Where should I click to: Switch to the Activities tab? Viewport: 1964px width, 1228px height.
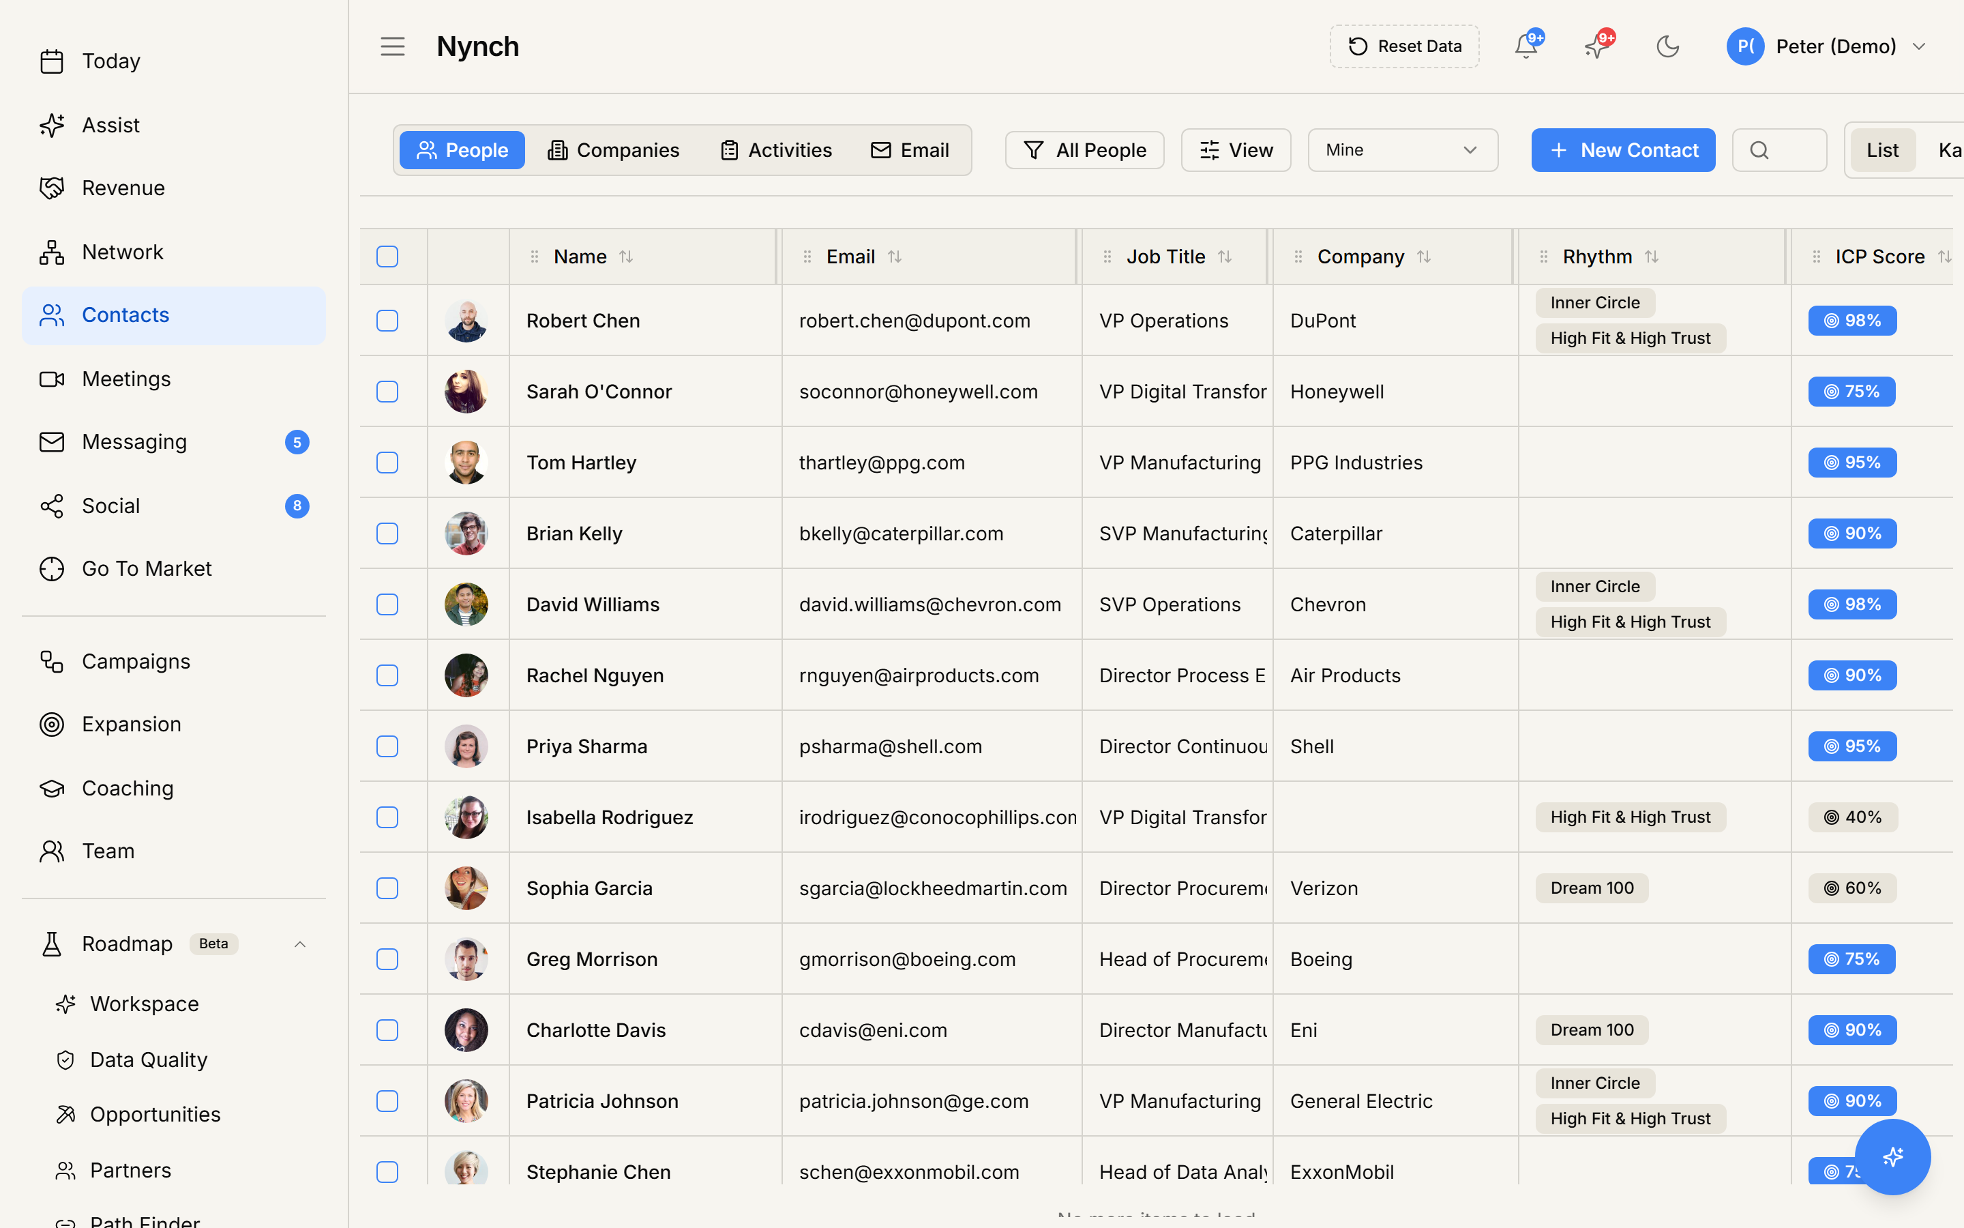point(776,150)
